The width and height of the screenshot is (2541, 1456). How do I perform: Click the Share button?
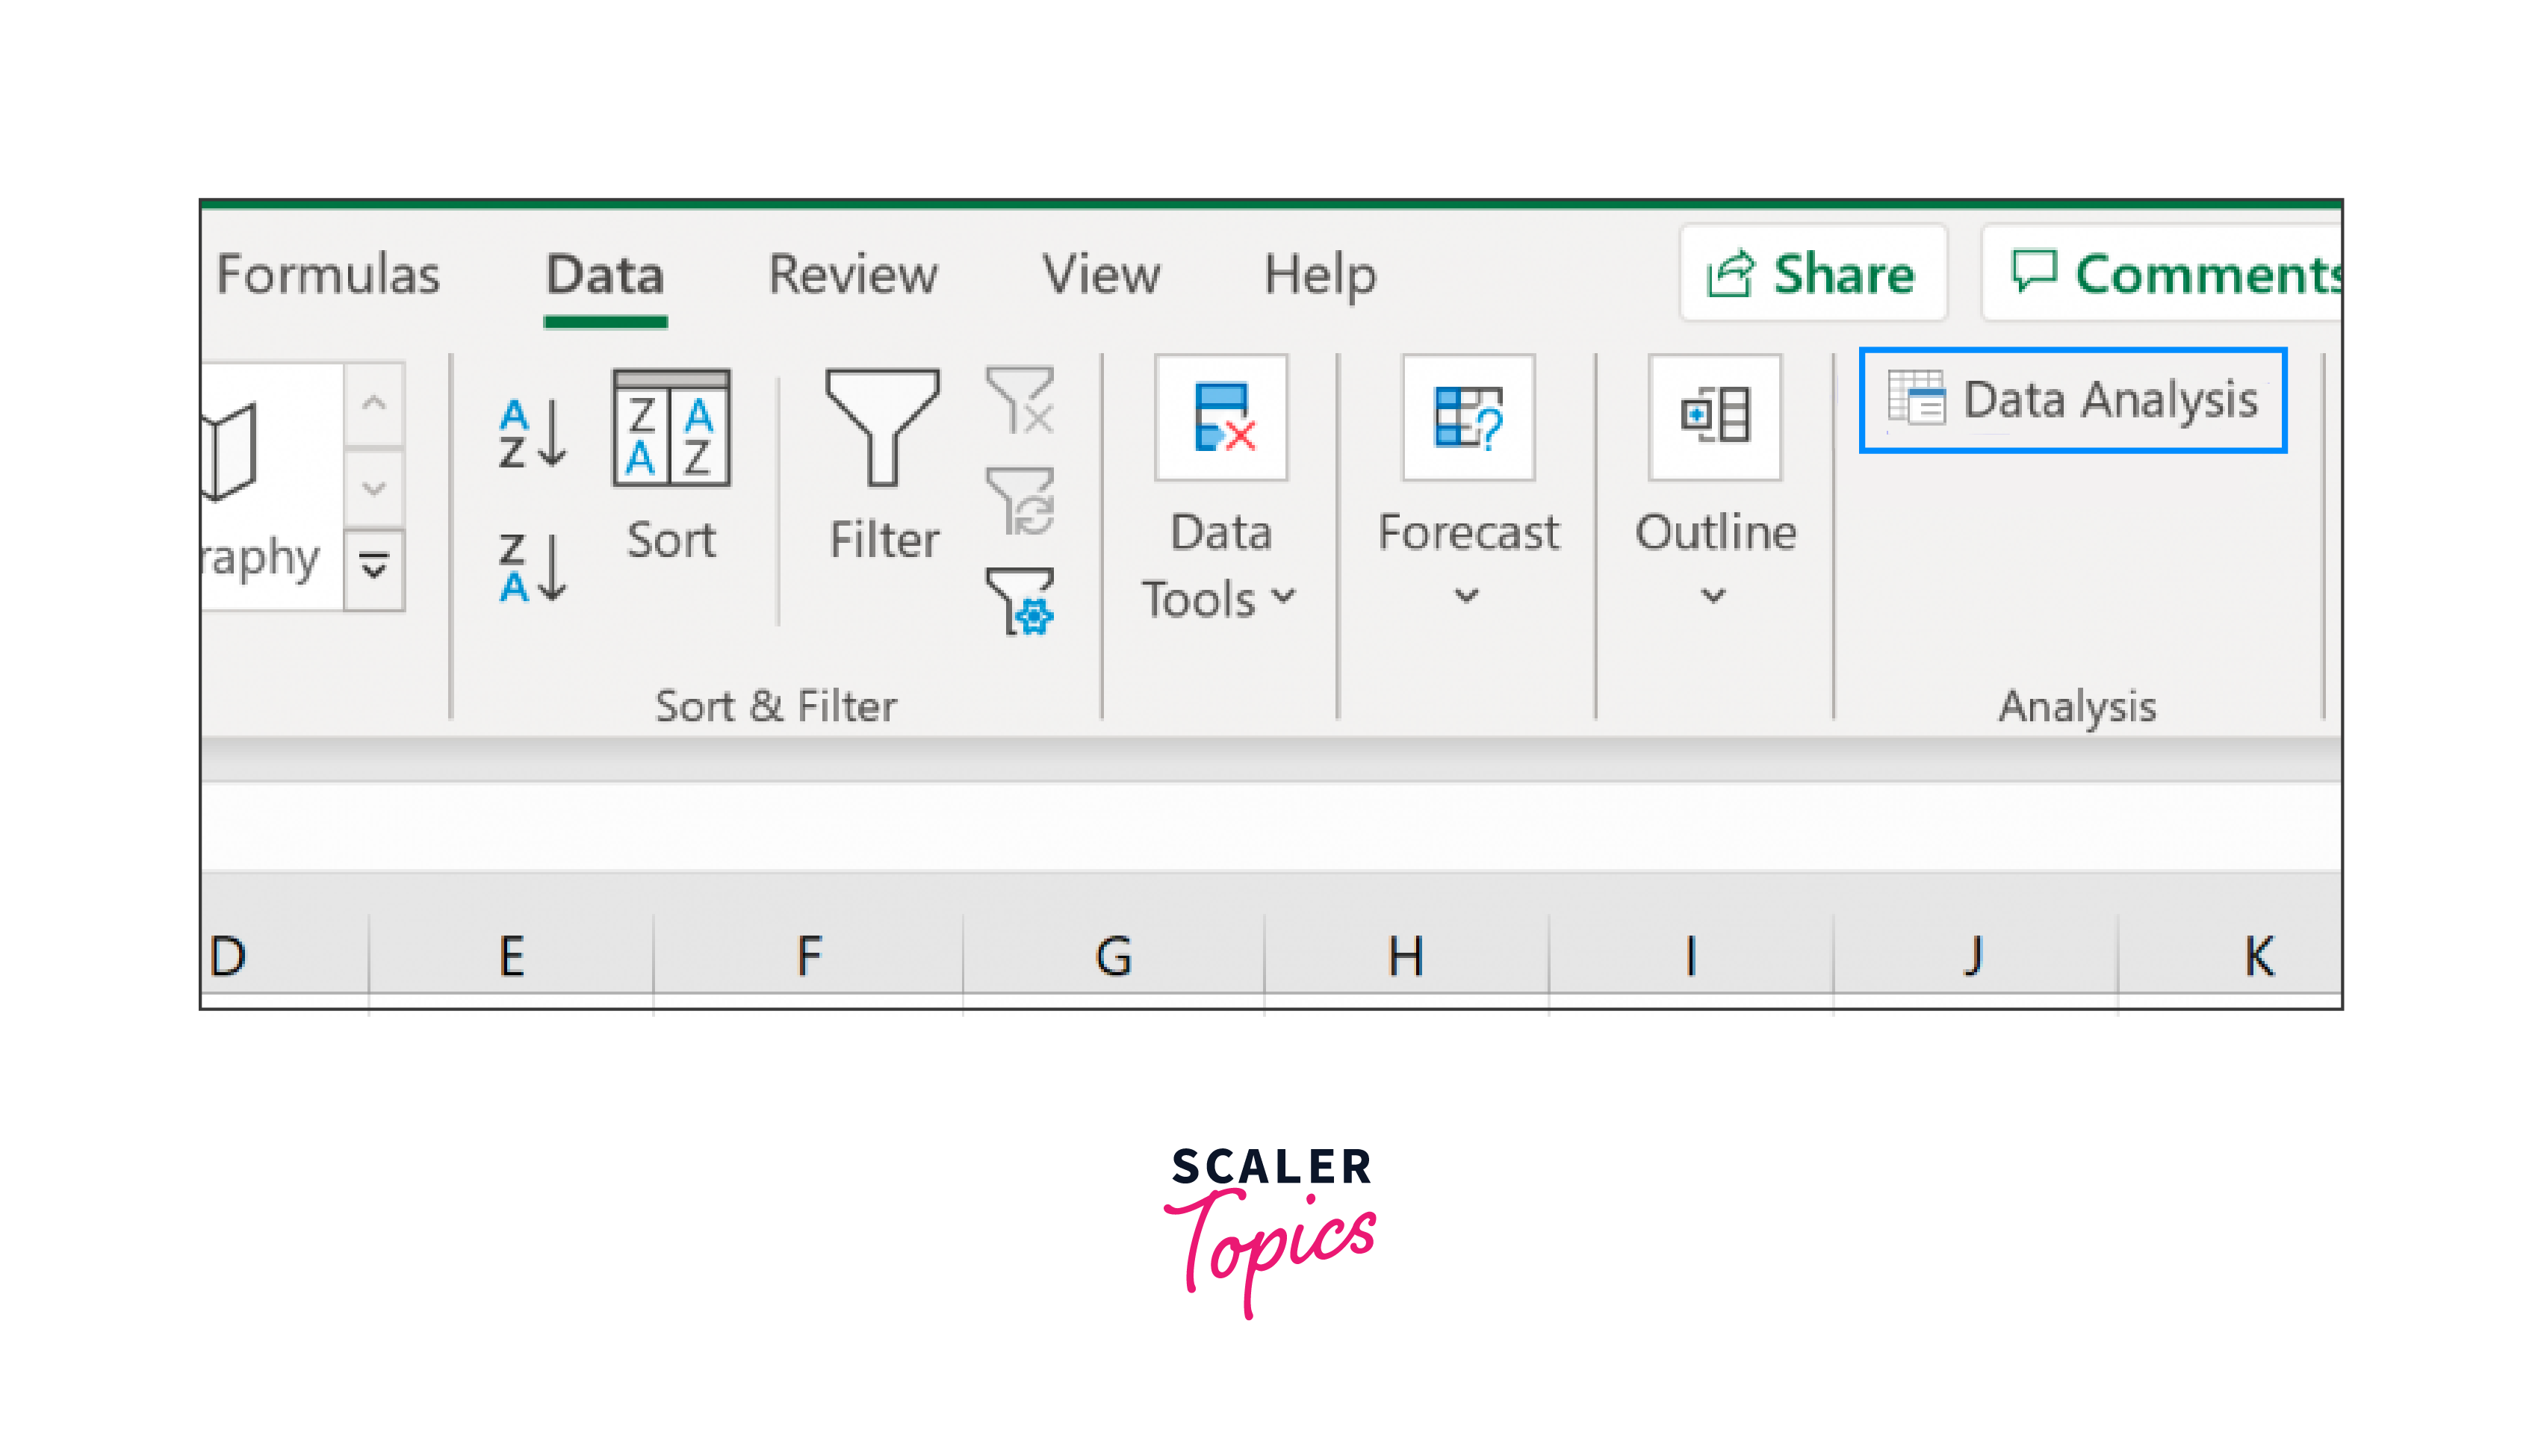point(1812,273)
